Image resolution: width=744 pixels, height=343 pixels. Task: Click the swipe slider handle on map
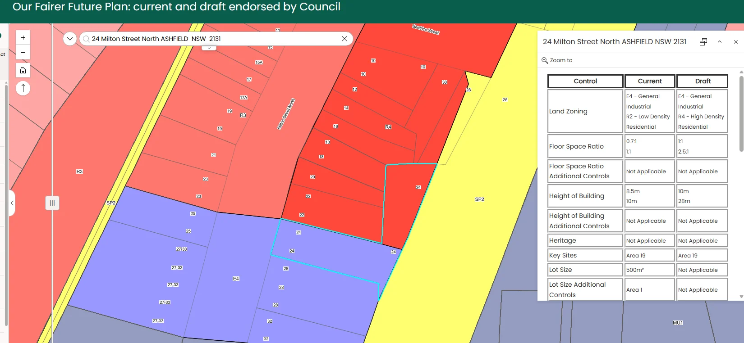pyautogui.click(x=52, y=203)
